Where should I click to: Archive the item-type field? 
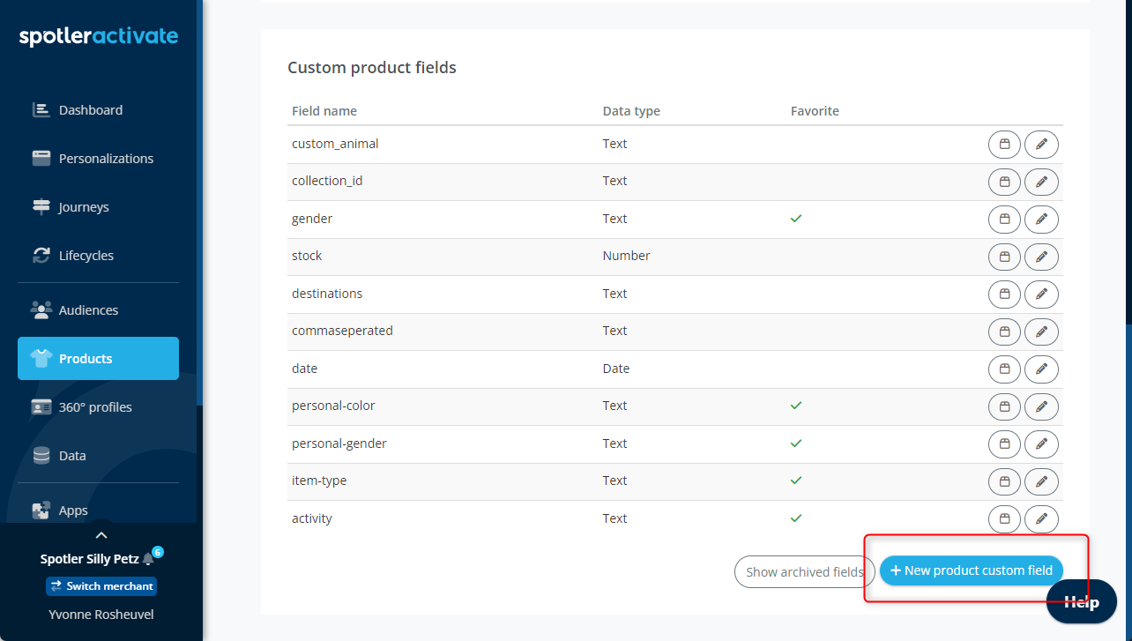click(x=1004, y=481)
